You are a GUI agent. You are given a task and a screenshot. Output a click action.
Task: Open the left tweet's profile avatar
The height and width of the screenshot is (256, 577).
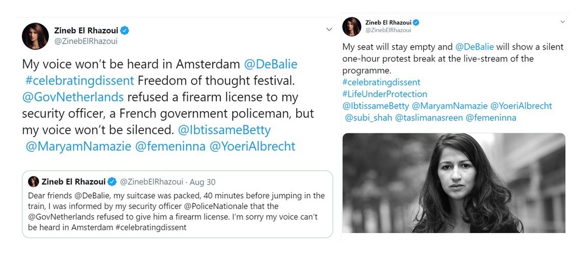click(35, 36)
